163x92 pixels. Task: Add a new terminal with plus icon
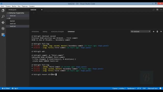coord(154,31)
